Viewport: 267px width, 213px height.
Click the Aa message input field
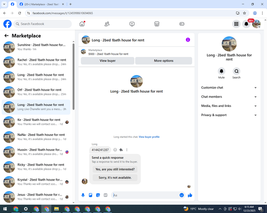point(146,195)
